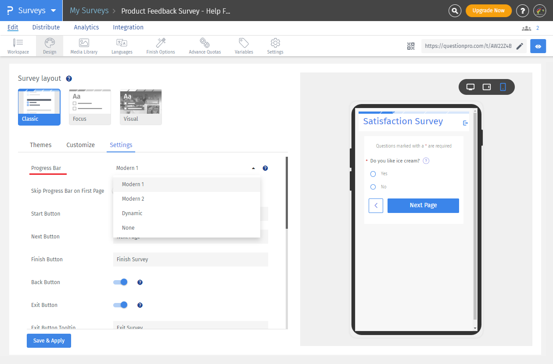This screenshot has height=364, width=553.
Task: Switch to the Distribute tab
Action: pos(46,27)
